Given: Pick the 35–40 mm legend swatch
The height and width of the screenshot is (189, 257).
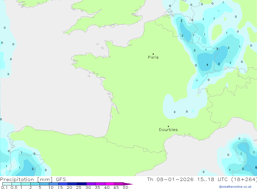Looking at the screenshot, I should pyautogui.click(x=100, y=184).
